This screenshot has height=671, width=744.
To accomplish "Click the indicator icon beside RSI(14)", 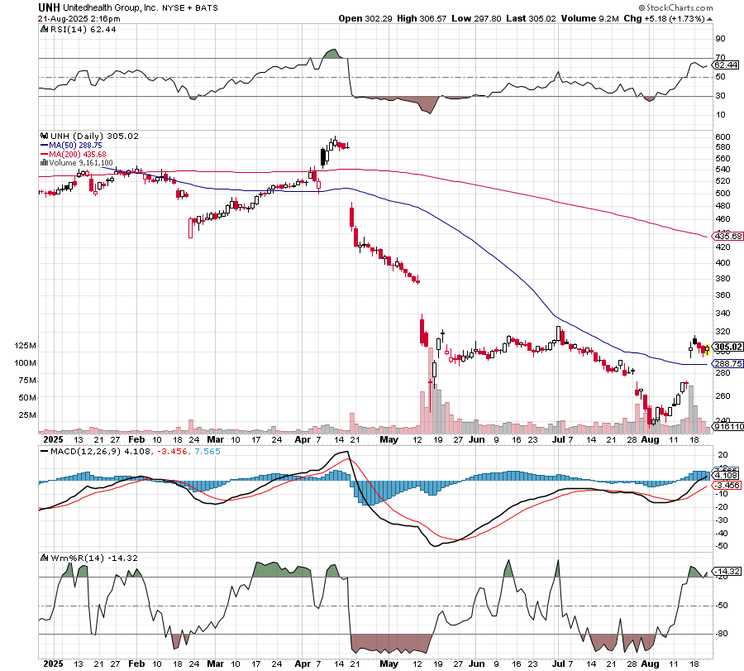I will [x=44, y=30].
